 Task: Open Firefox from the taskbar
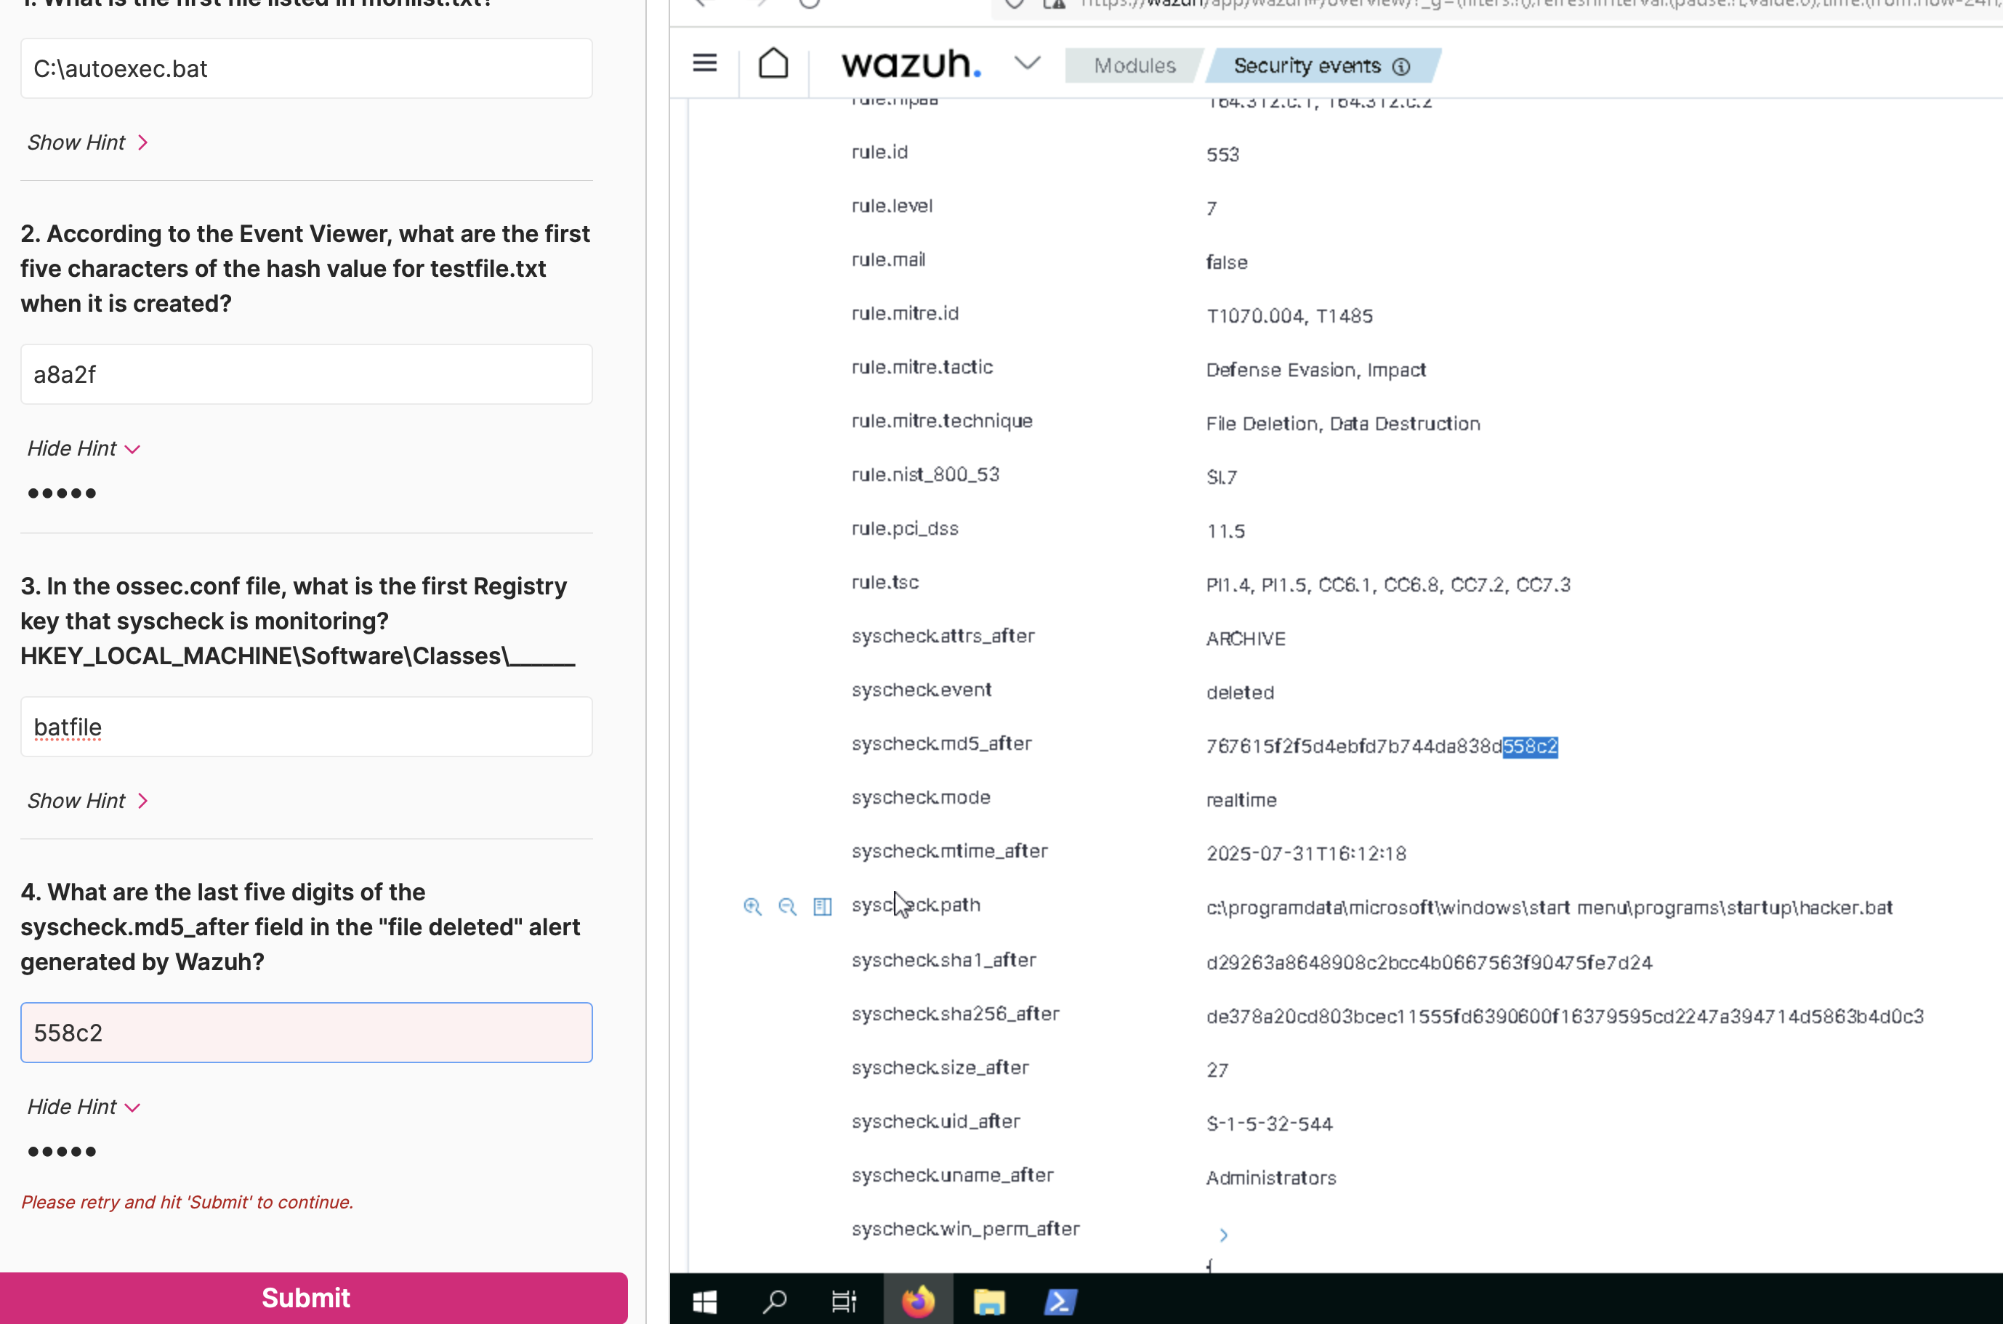[x=918, y=1301]
